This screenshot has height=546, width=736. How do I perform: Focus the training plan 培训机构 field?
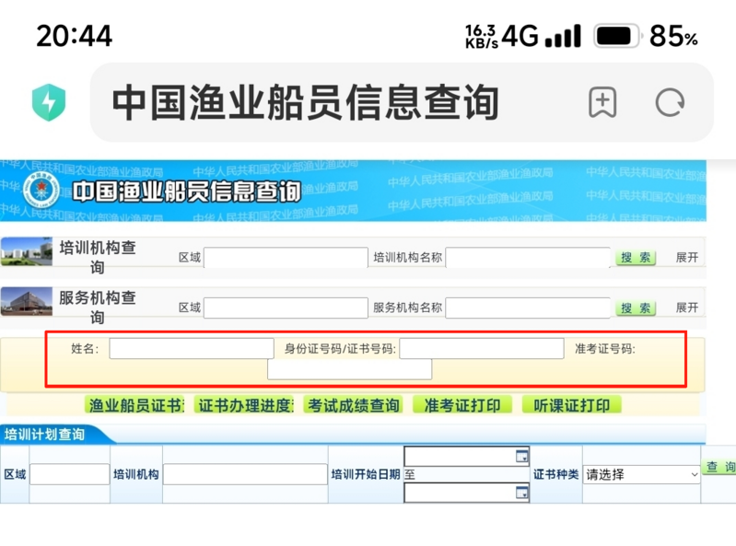[245, 474]
